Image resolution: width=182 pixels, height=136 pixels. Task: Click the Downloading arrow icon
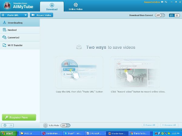pos(5,22)
